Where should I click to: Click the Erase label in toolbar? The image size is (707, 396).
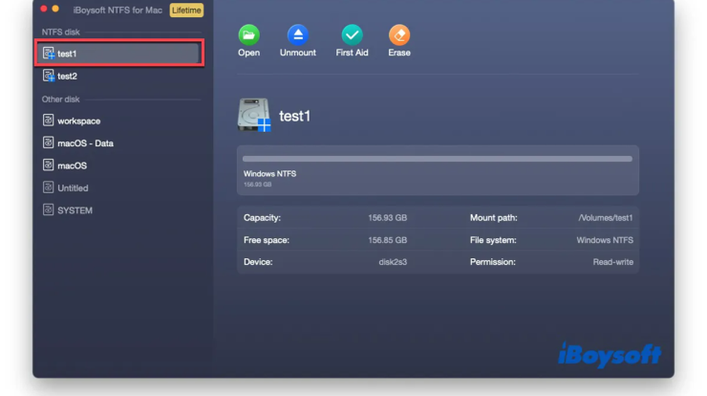399,53
